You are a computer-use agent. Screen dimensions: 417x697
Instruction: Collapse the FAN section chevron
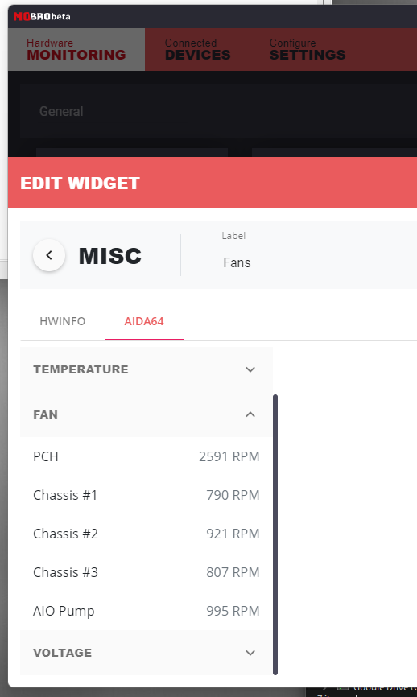(x=250, y=414)
